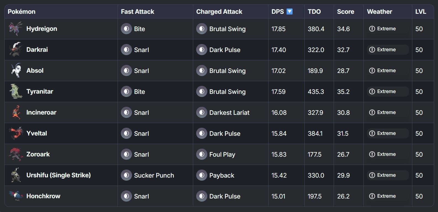Open Urshifu (Single Strike) details link
438x212 pixels.
coord(59,175)
